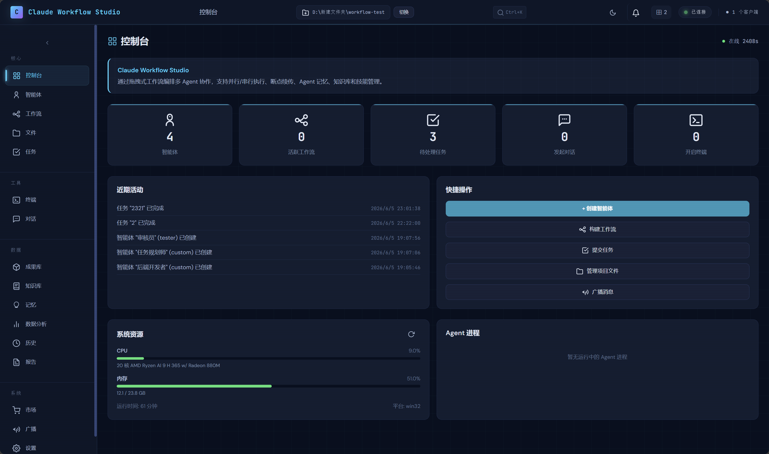Select 控制台 in the sidebar
Screen dimensions: 769x454
(x=47, y=76)
